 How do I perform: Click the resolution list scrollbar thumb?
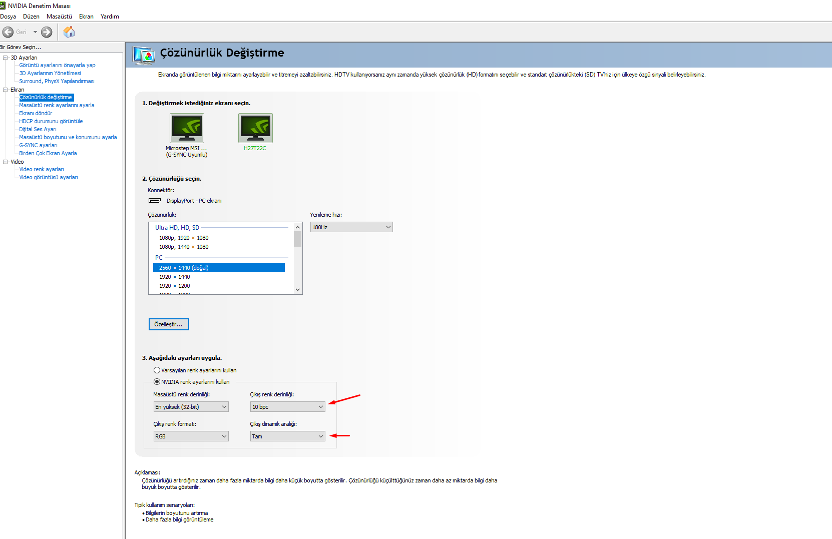tap(298, 239)
